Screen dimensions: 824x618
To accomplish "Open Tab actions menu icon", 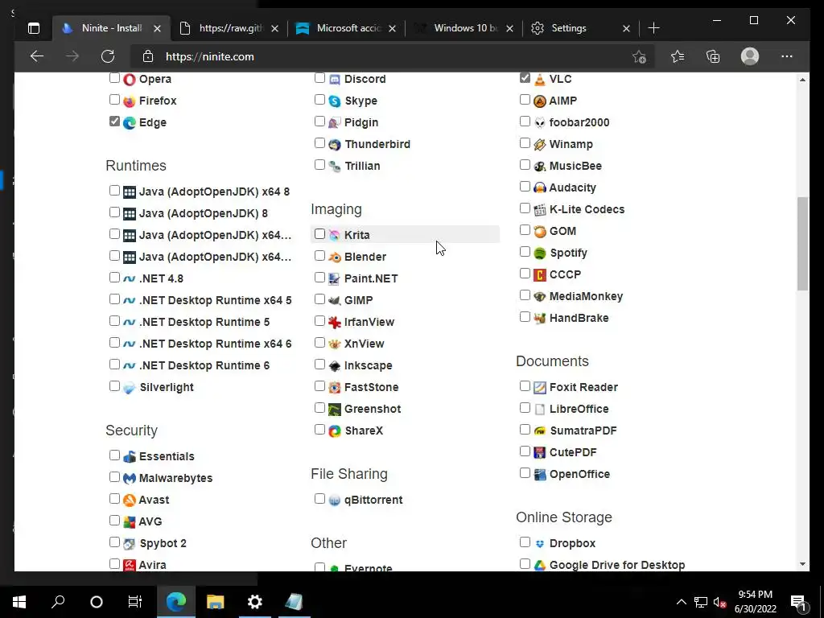I will [34, 28].
